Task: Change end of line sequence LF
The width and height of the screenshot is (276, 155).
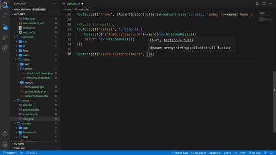Action: click(x=236, y=153)
